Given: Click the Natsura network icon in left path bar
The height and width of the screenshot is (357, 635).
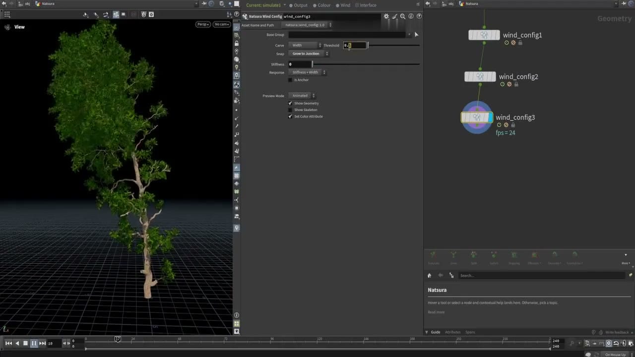Looking at the screenshot, I should tap(38, 3).
